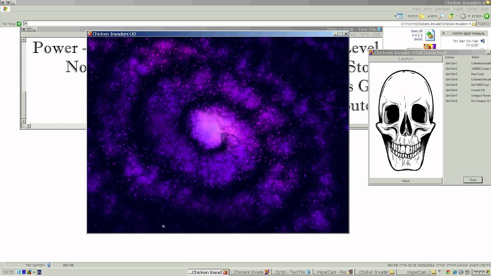This screenshot has width=491, height=276.
Task: Select the Alt+Ctrl+1 hotkey row
Action: click(468, 63)
